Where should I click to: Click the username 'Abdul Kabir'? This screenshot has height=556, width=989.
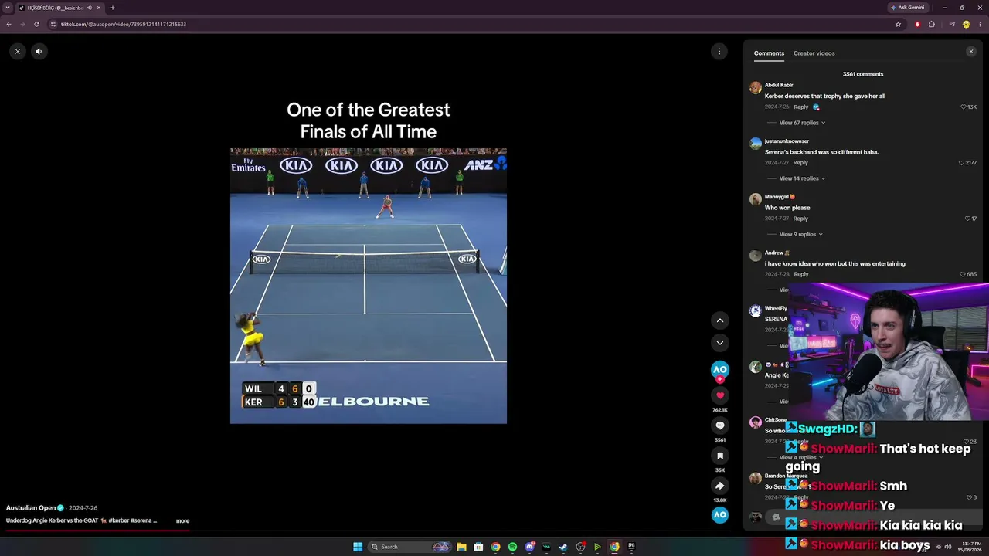pos(779,85)
